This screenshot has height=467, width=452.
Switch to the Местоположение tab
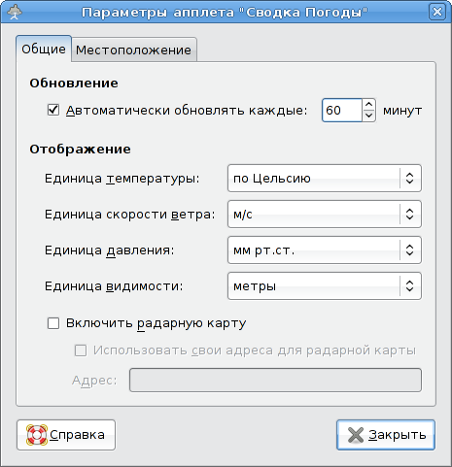click(x=134, y=50)
